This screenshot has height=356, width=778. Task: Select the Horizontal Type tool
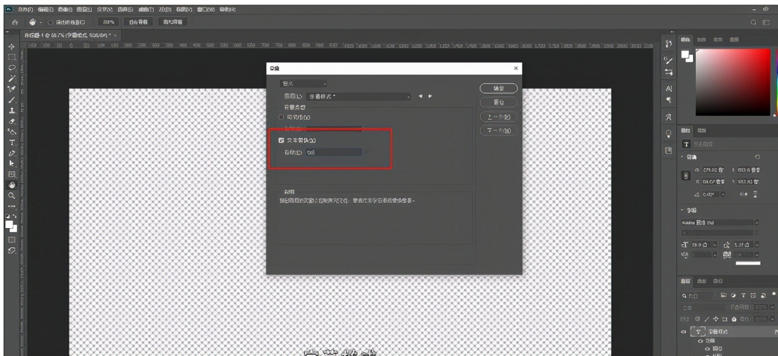tap(11, 143)
